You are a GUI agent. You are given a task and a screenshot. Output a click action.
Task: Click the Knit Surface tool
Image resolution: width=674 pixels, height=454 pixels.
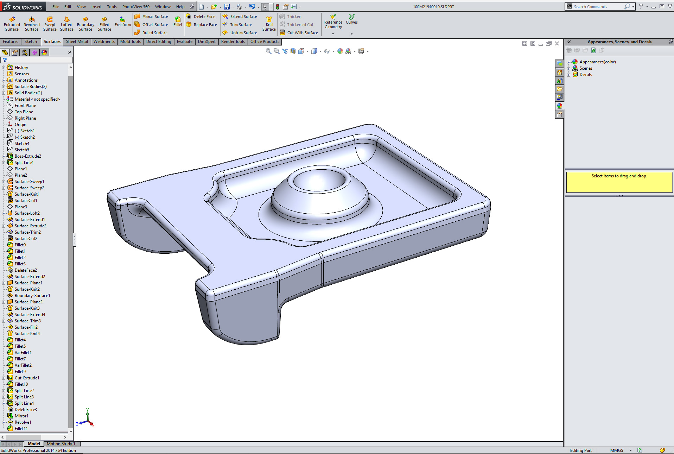click(269, 23)
